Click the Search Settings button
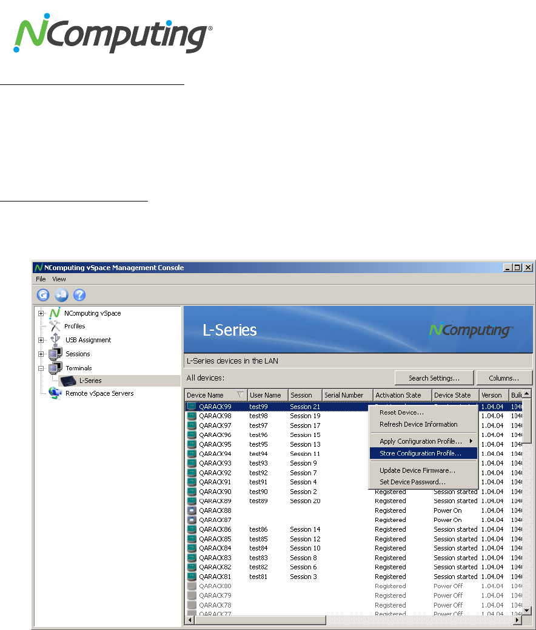The height and width of the screenshot is (630, 536). coord(434,378)
